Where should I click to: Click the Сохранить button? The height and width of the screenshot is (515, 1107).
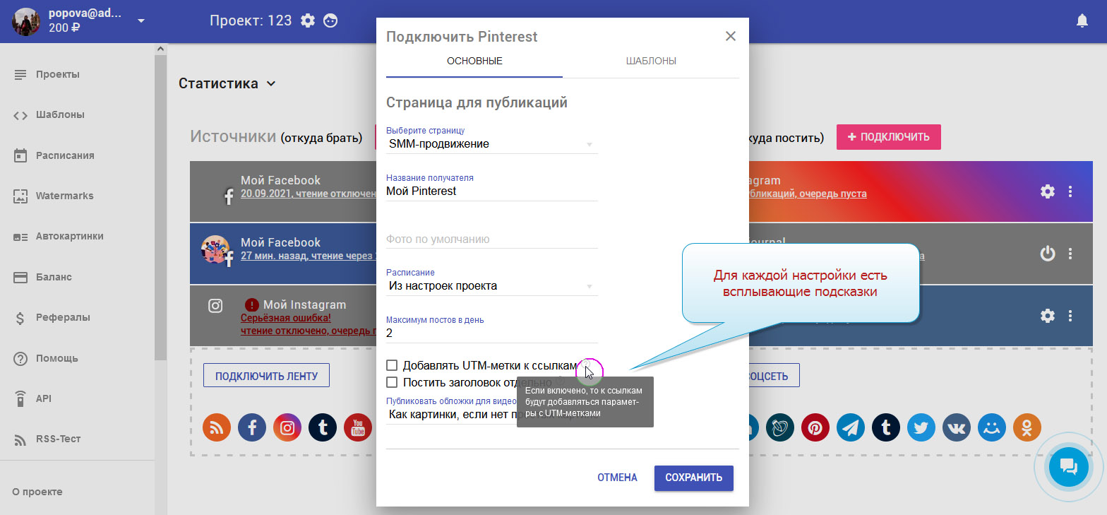point(693,478)
